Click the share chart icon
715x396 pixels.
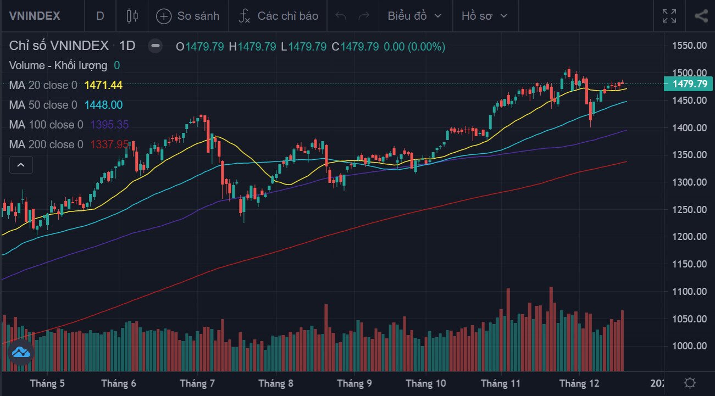point(701,16)
